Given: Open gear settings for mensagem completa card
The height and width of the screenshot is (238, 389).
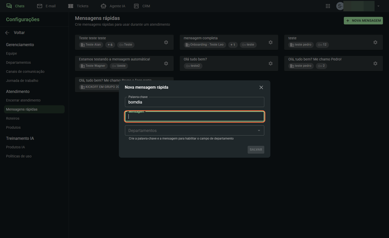Looking at the screenshot, I should 271,42.
